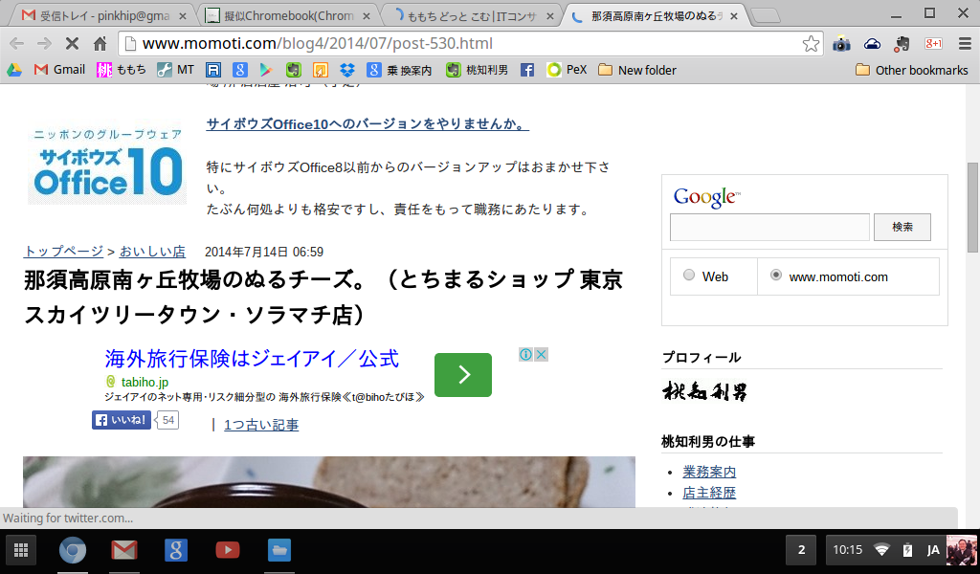Open the 業務案内 sidebar link
The height and width of the screenshot is (574, 980).
coord(709,472)
